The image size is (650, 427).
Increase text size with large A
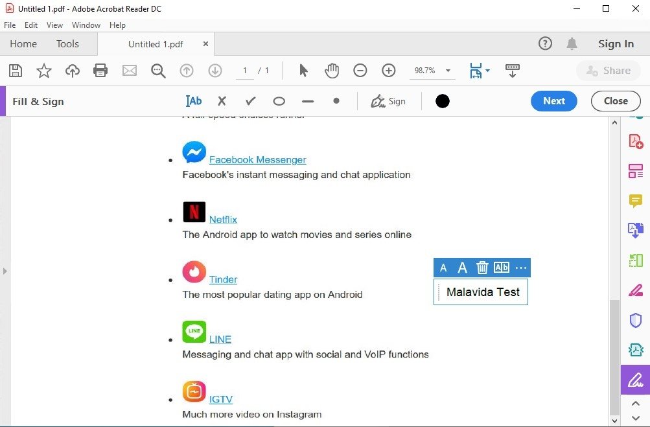462,268
